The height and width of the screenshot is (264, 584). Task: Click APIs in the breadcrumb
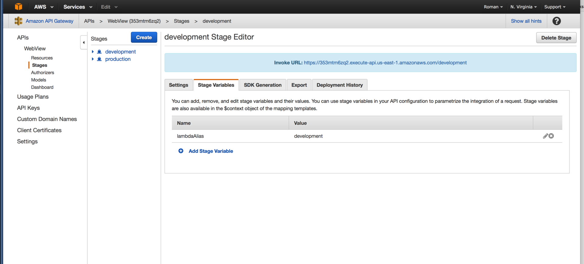(x=89, y=21)
